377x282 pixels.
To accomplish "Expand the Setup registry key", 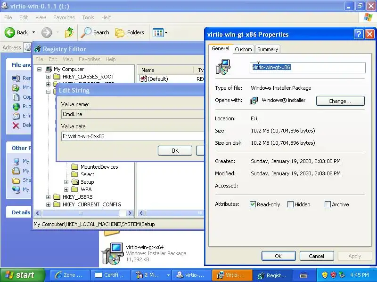I will click(66, 182).
